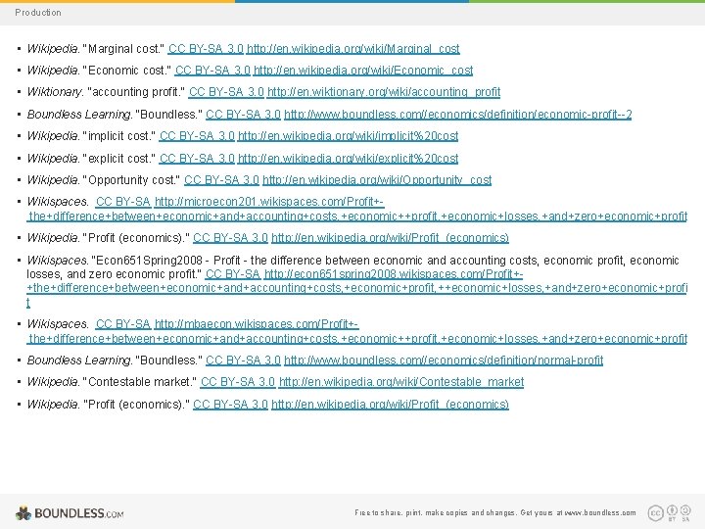Click CC BY-SA before the mbaecon link

123,324
